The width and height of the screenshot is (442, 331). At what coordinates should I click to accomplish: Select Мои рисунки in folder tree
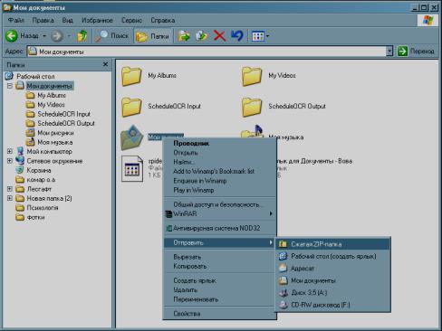pyautogui.click(x=55, y=133)
